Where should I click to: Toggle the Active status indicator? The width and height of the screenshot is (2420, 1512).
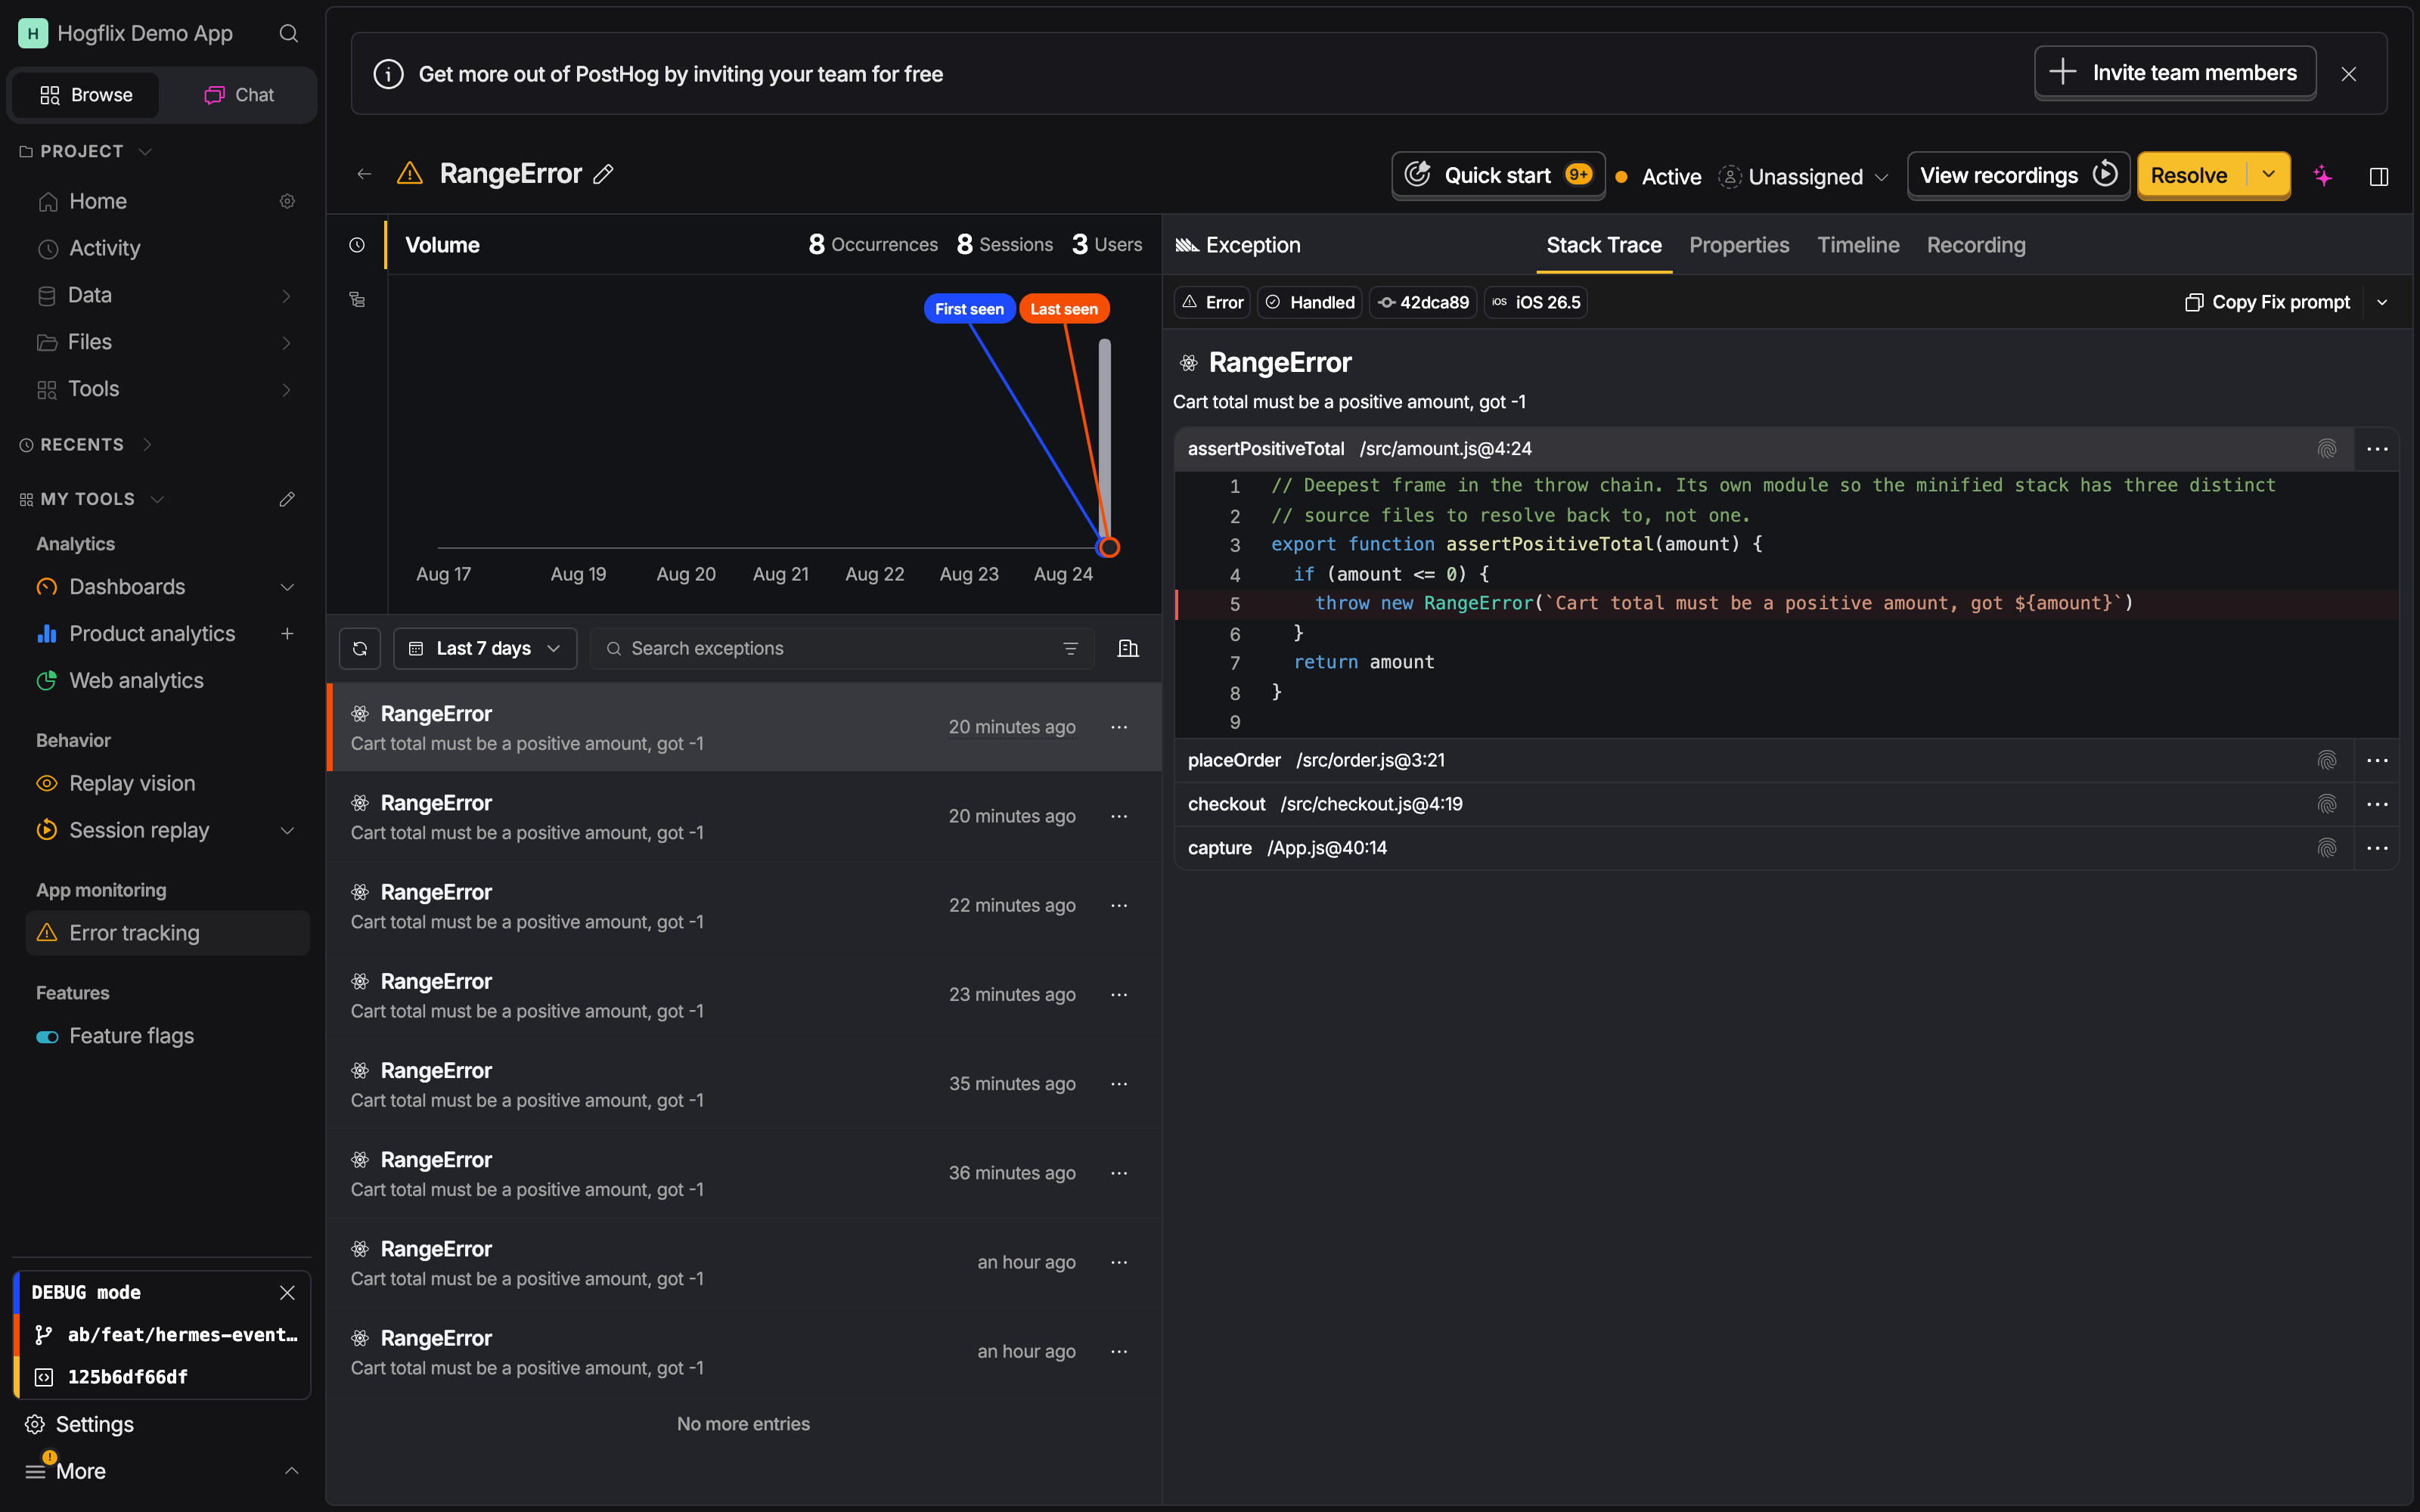coord(1657,177)
